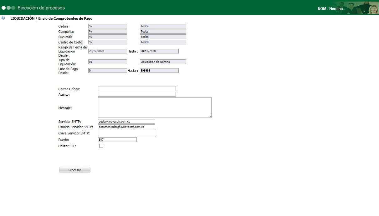379x216 pixels.
Task: Click the Cédula code field
Action: click(x=108, y=26)
